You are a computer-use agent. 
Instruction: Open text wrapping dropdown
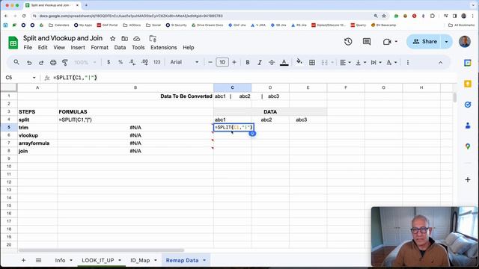coord(376,62)
